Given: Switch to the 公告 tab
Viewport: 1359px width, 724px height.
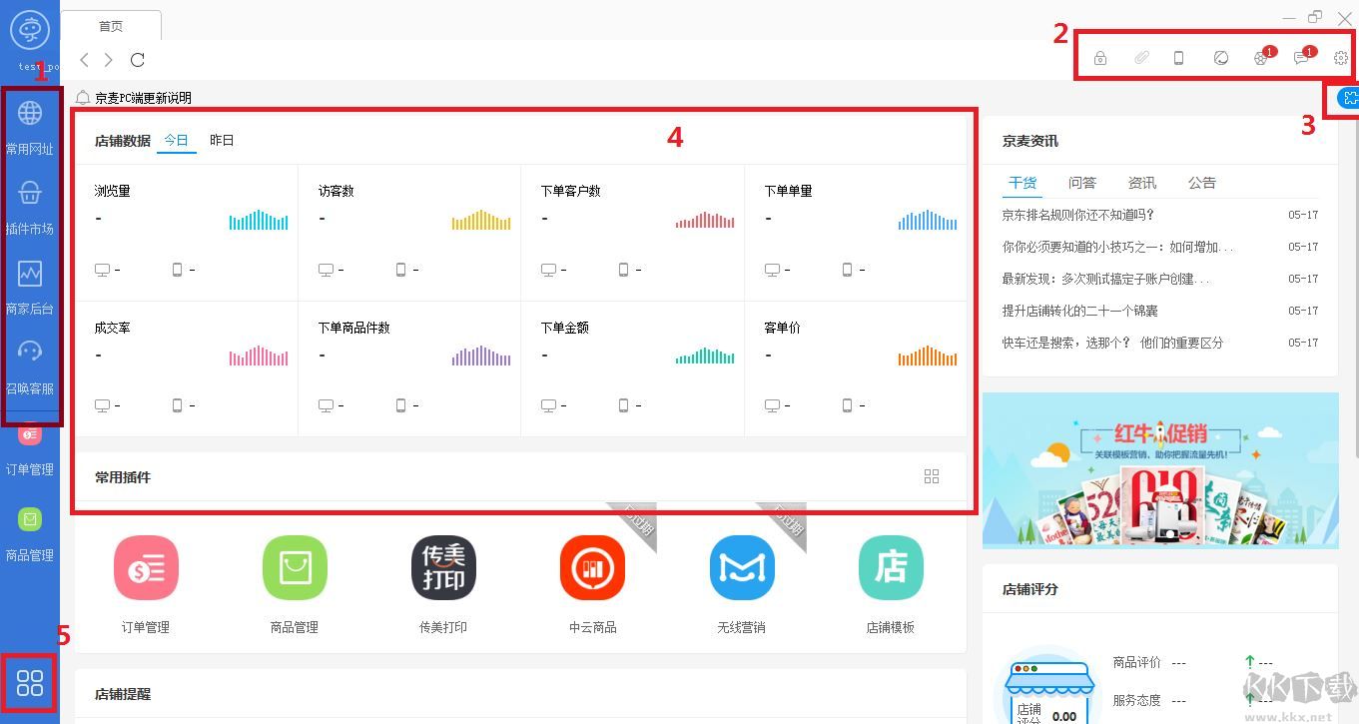Looking at the screenshot, I should point(1202,183).
